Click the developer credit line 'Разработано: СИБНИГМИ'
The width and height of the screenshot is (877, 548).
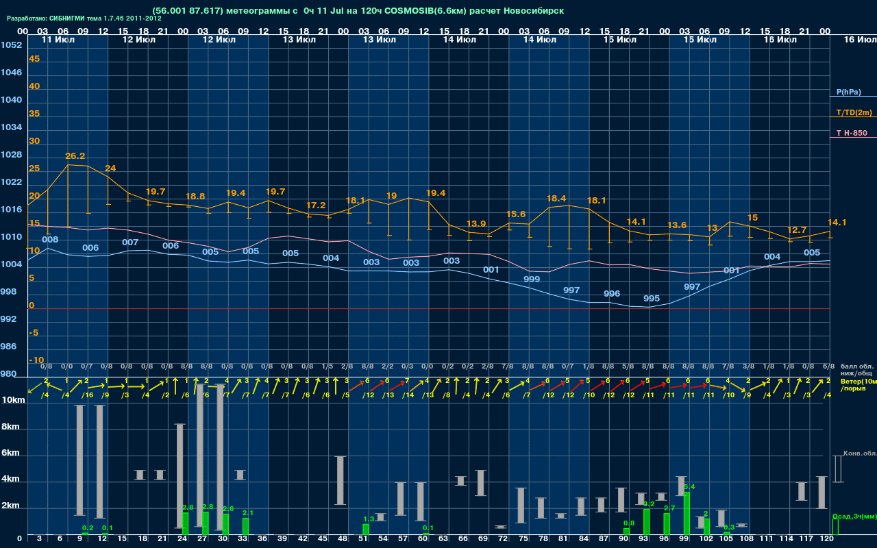tap(84, 18)
